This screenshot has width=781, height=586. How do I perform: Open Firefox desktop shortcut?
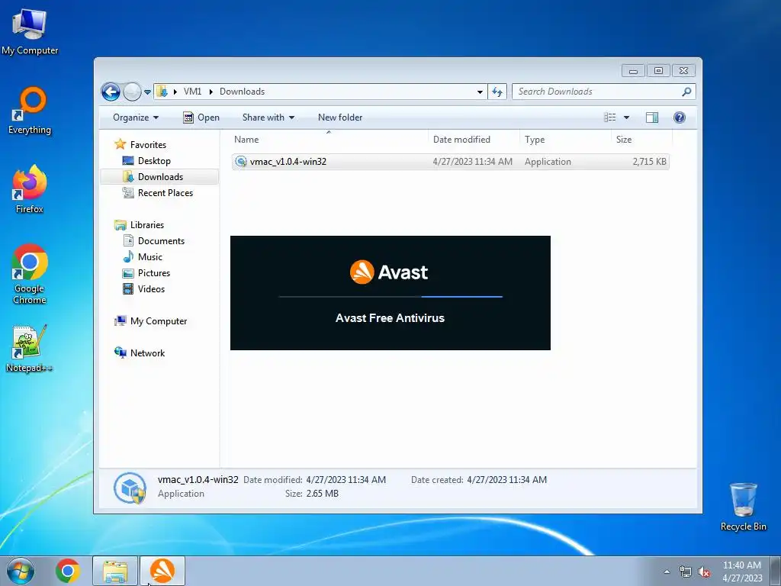(30, 189)
